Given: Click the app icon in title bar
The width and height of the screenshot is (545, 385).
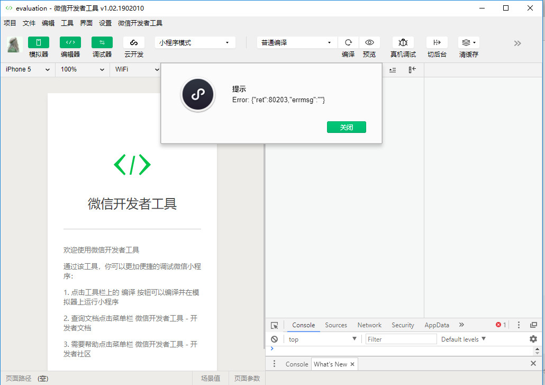Looking at the screenshot, I should click(8, 8).
